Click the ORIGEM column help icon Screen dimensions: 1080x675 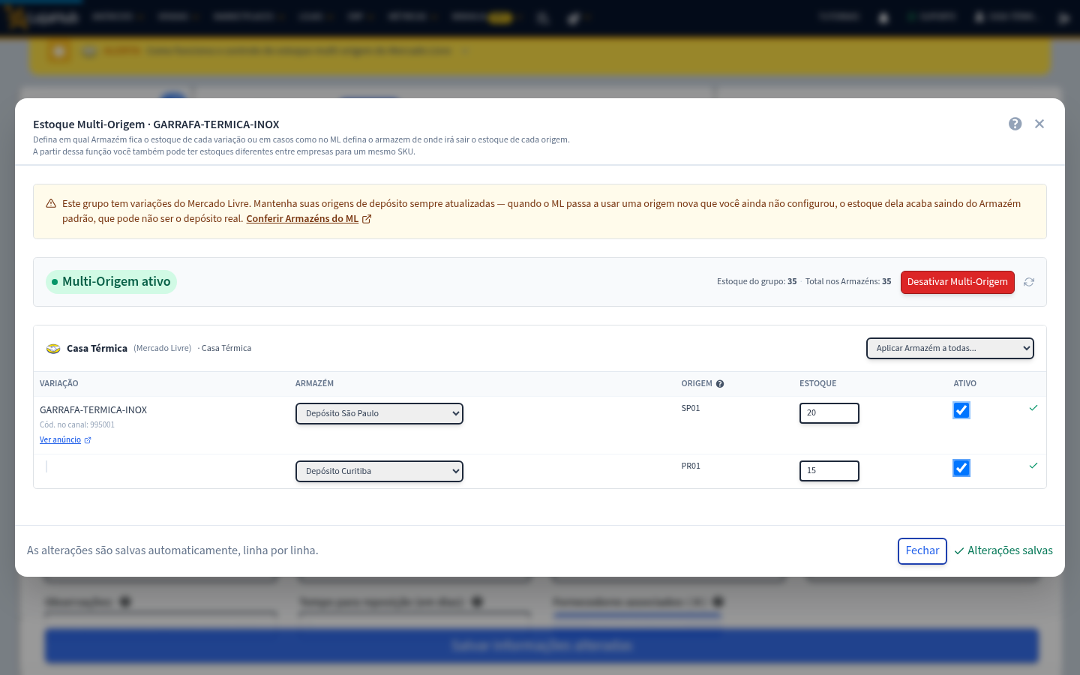coord(720,384)
